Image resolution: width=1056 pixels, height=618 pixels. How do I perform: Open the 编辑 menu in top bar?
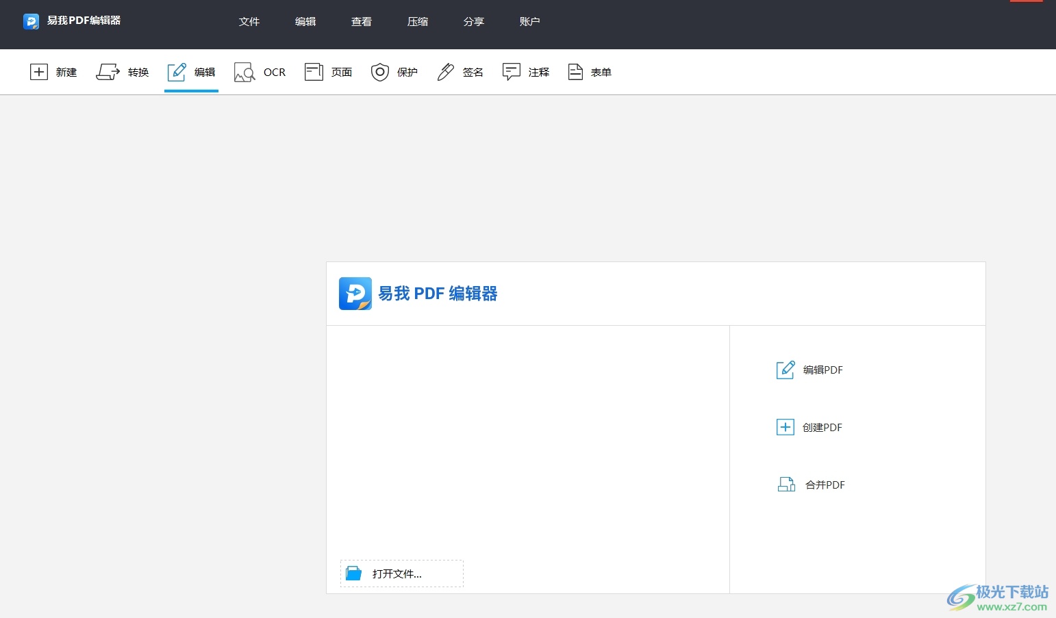[x=305, y=22]
